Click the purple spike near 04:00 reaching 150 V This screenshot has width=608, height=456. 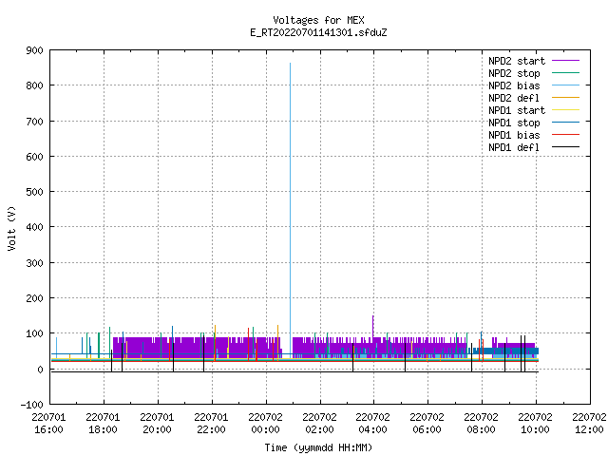[x=373, y=327]
